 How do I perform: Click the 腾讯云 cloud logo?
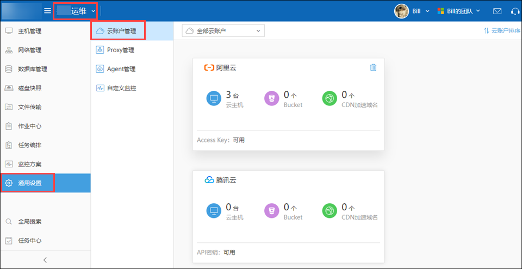click(x=209, y=180)
